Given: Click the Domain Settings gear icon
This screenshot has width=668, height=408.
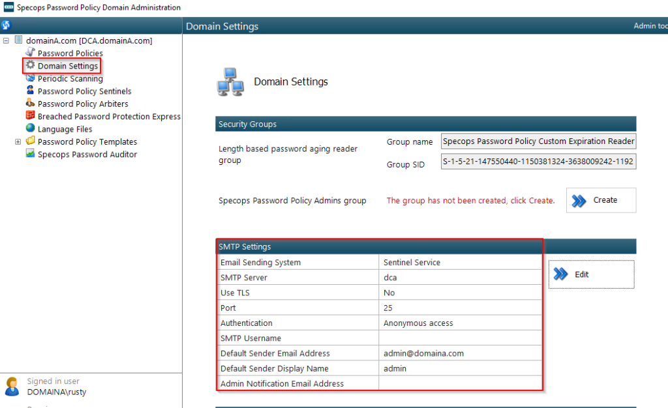Looking at the screenshot, I should click(x=30, y=65).
